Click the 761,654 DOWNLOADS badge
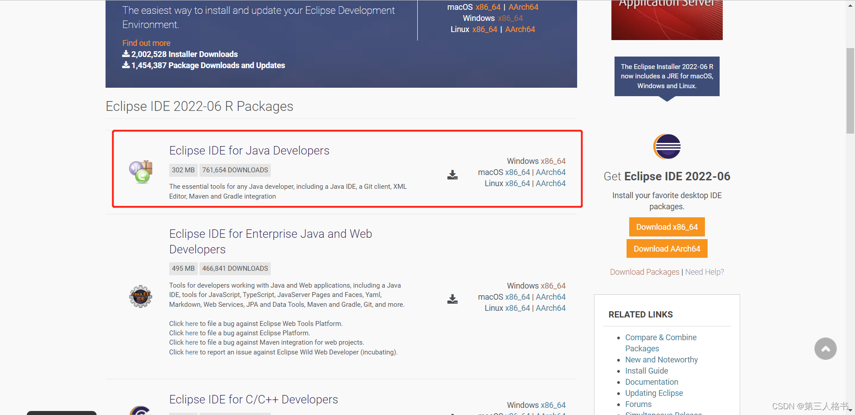Image resolution: width=855 pixels, height=415 pixels. pyautogui.click(x=235, y=170)
